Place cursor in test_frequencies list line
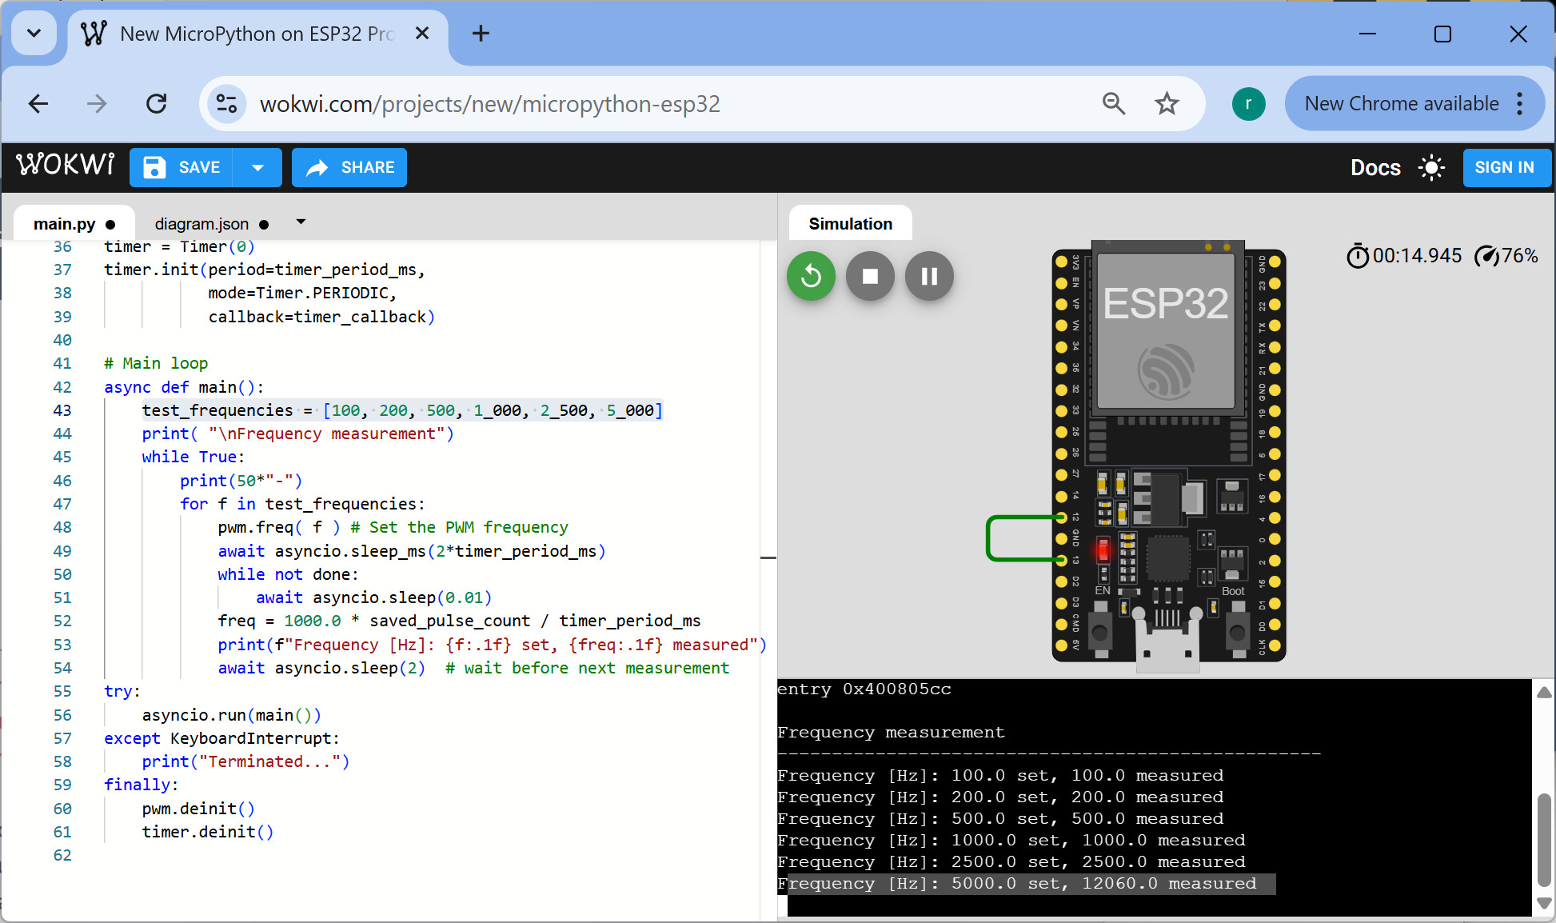1556x923 pixels. pos(402,410)
